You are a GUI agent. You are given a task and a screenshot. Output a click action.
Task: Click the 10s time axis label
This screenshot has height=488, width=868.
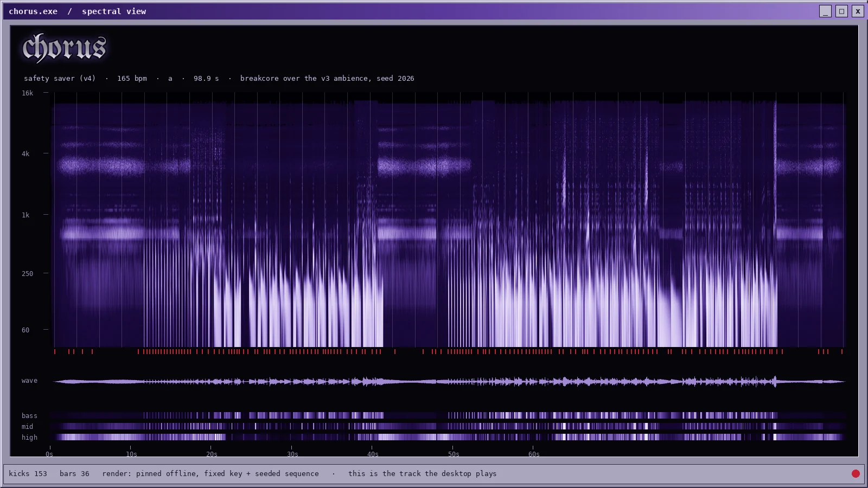coord(131,454)
